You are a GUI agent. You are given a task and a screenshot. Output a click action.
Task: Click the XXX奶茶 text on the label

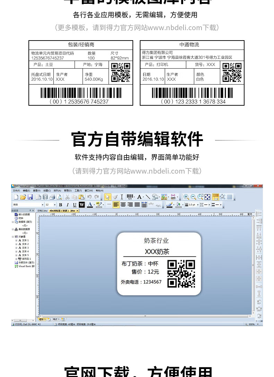(157, 252)
